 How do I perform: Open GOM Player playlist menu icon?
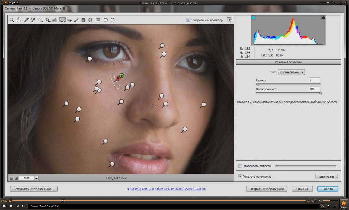tap(334, 206)
